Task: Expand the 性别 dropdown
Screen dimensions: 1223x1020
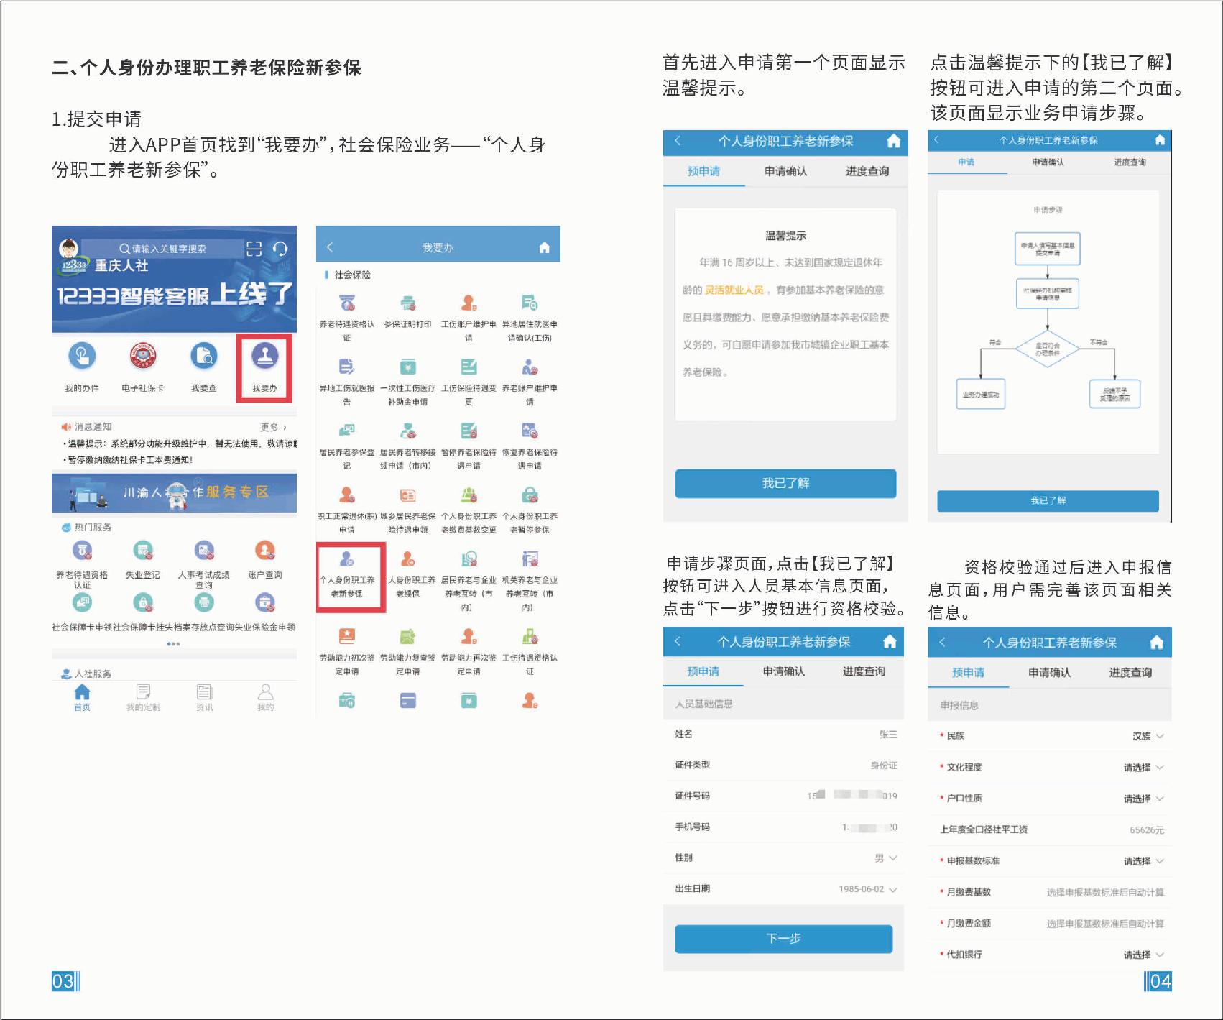Action: (x=892, y=858)
